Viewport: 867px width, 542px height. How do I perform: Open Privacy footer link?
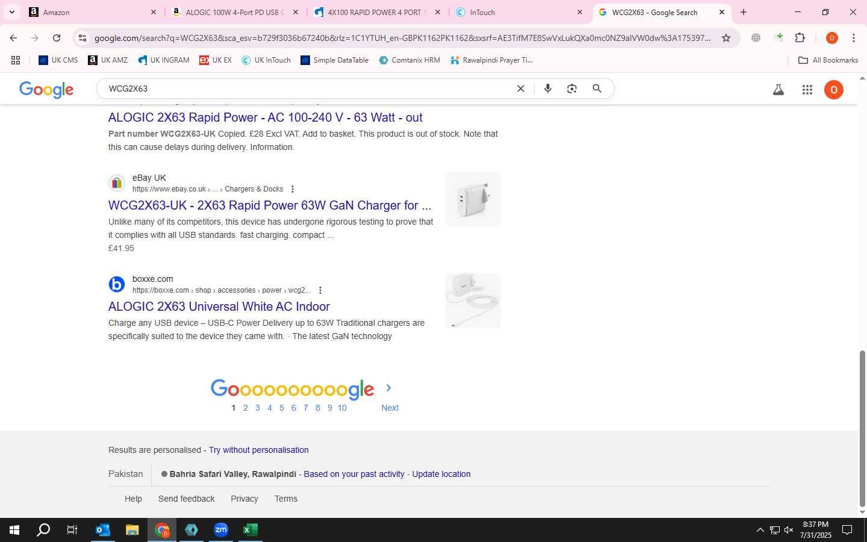click(244, 499)
